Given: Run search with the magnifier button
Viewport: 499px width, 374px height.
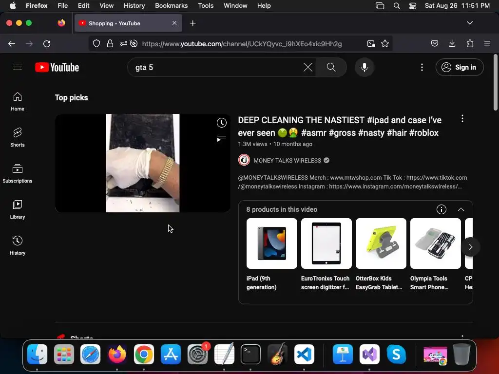Looking at the screenshot, I should tap(331, 67).
